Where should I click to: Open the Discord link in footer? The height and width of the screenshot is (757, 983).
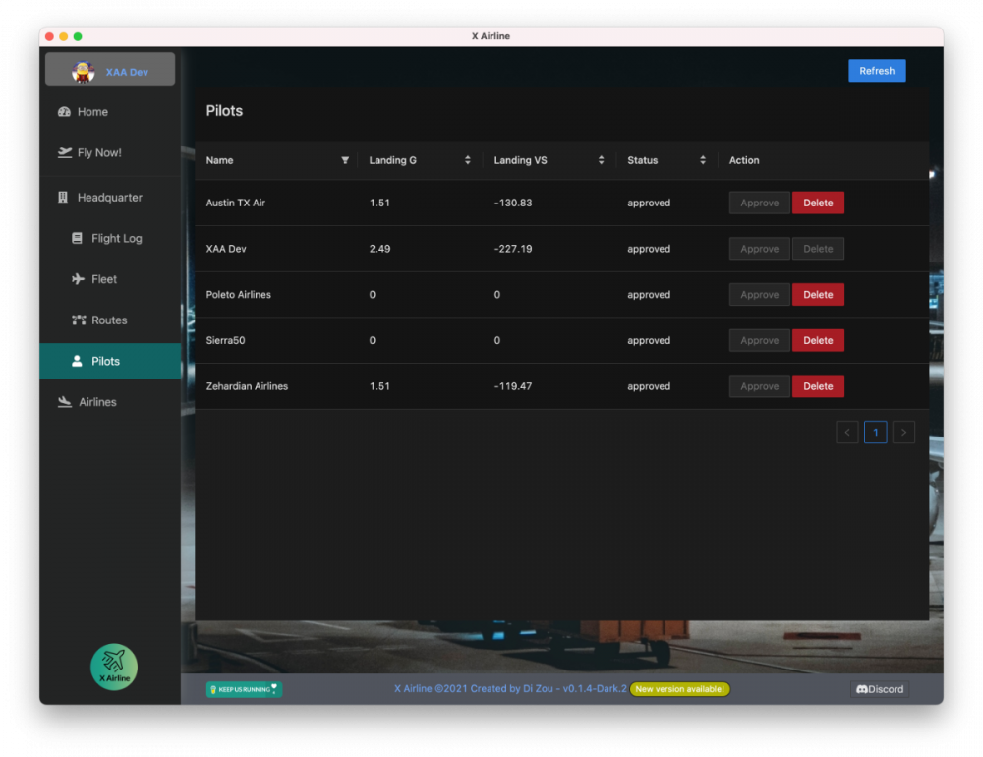(x=879, y=689)
